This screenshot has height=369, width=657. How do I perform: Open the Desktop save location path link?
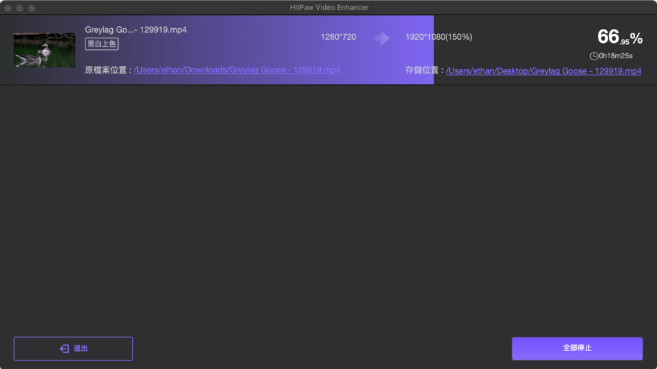pos(543,70)
